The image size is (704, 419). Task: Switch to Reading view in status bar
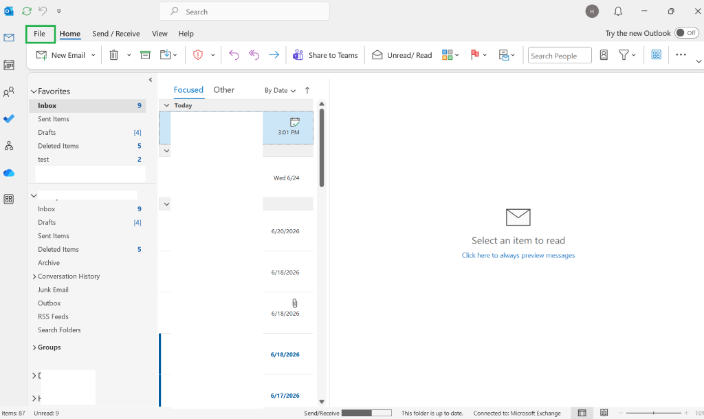click(604, 413)
